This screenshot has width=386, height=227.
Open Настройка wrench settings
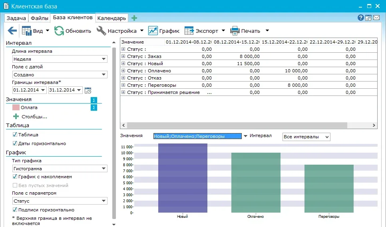[101, 31]
